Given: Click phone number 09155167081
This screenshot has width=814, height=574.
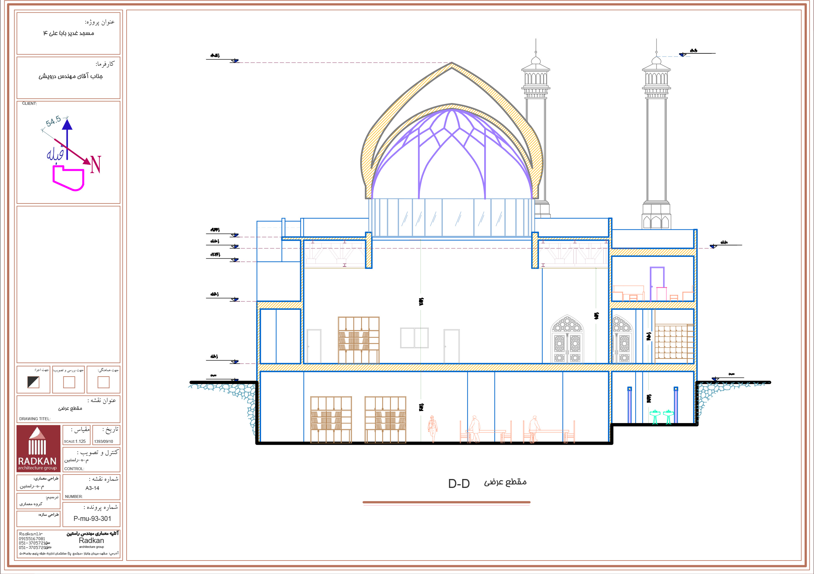Looking at the screenshot, I should tap(32, 538).
